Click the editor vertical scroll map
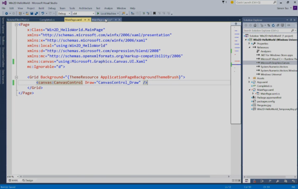This screenshot has width=298, height=189. point(236,75)
